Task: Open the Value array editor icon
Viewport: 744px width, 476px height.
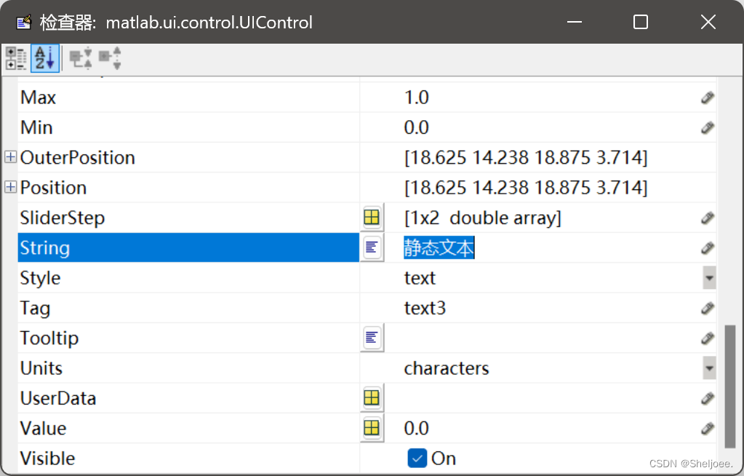Action: point(371,428)
